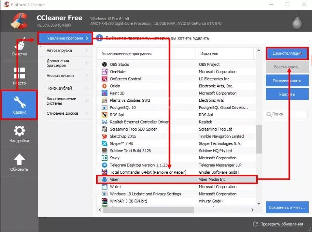The height and width of the screenshot is (232, 312).
Task: Select the WinRAR 5.20 icon
Action: pyautogui.click(x=105, y=201)
